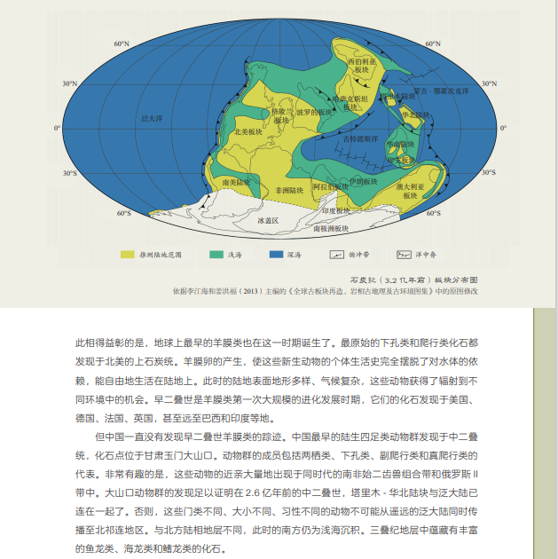Click the 30°N label nearest 泛大洋
This screenshot has width=558, height=559.
click(x=70, y=83)
